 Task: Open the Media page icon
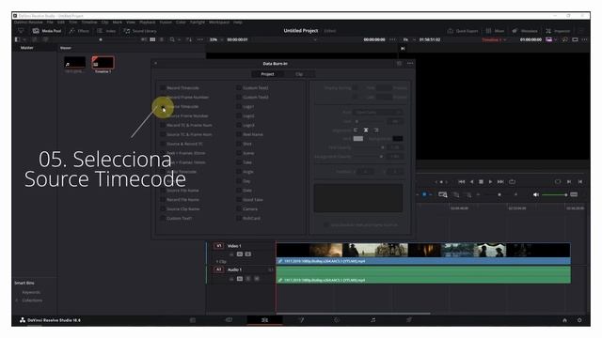coord(193,320)
